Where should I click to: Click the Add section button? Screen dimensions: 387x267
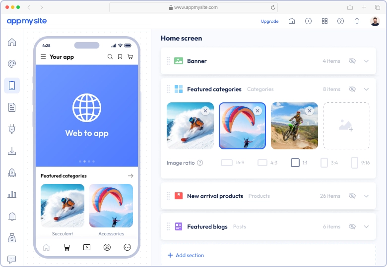(186, 255)
